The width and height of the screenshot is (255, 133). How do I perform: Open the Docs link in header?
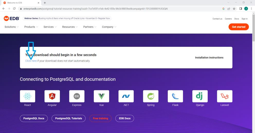pyautogui.click(x=237, y=19)
